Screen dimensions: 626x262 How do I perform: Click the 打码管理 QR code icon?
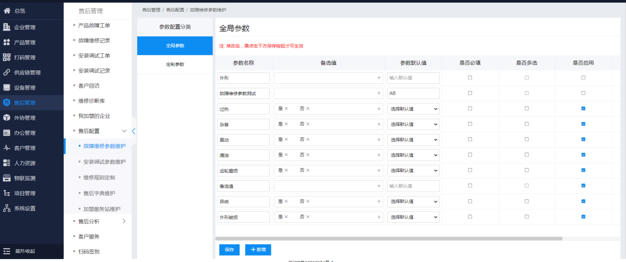7,57
